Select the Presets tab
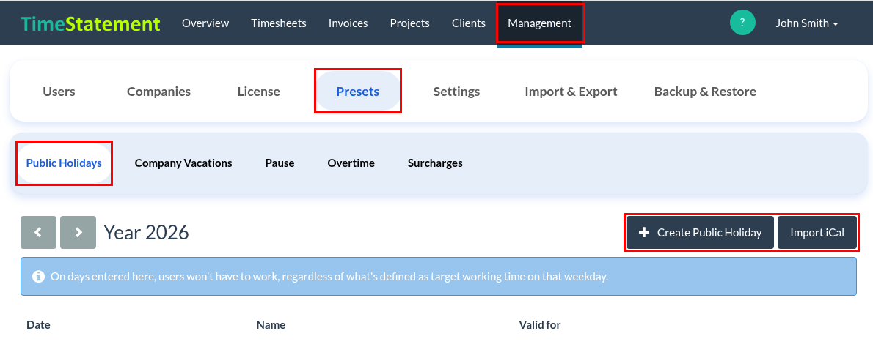The image size is (873, 347). 358,92
